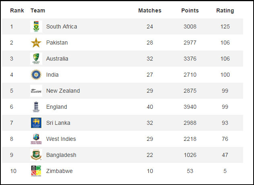Click the India BCCI emblem
This screenshot has width=254, height=185.
(36, 75)
